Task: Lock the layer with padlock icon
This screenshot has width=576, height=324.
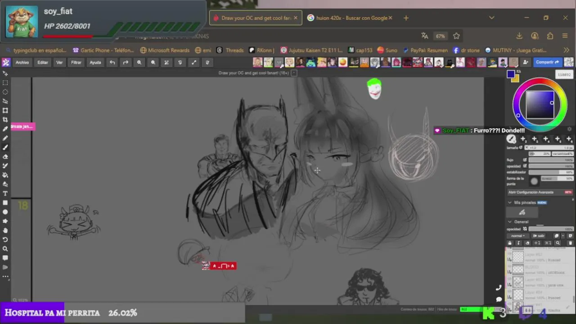Action: point(510,243)
